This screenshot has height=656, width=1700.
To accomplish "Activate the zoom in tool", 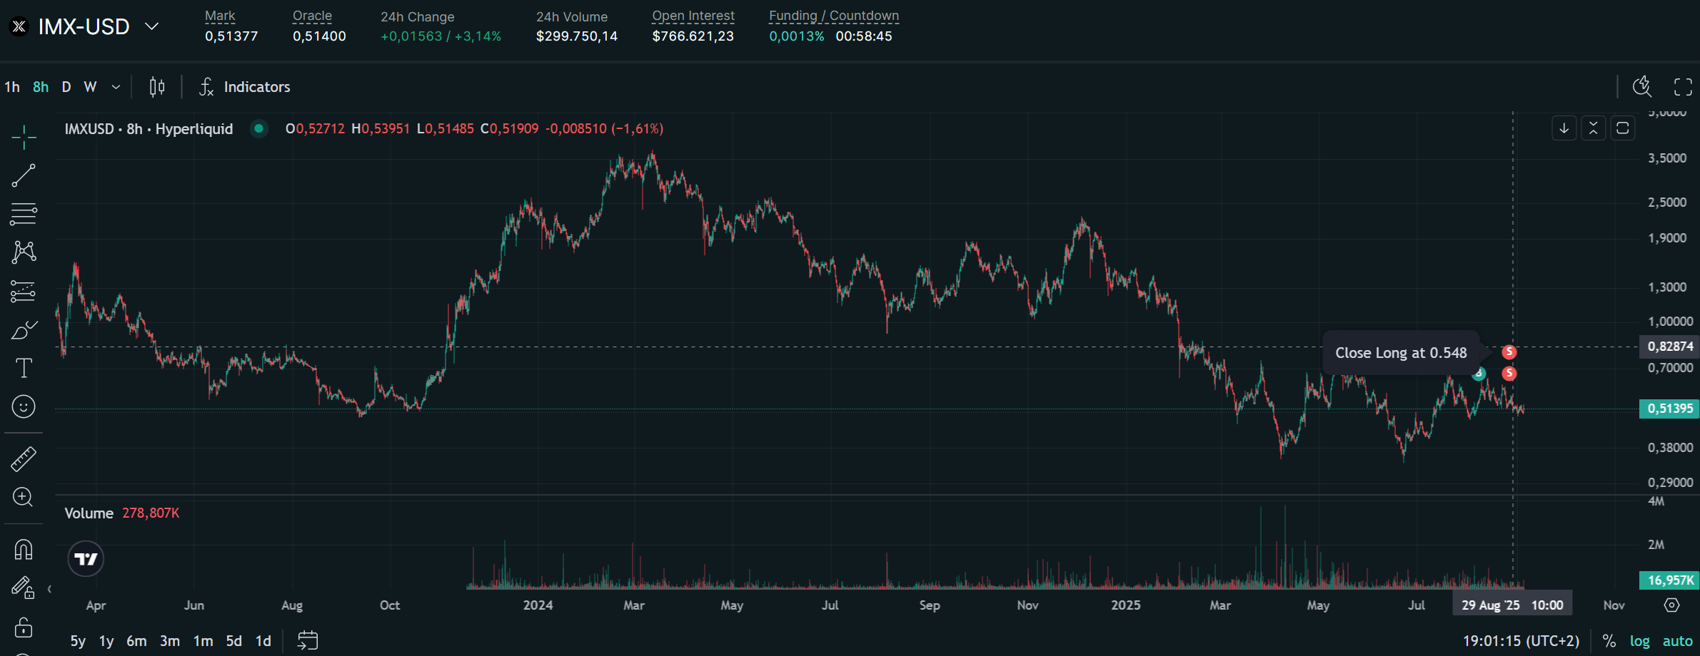I will (x=24, y=497).
